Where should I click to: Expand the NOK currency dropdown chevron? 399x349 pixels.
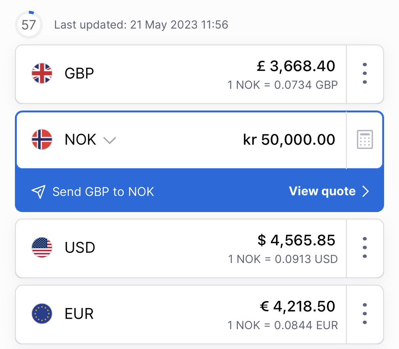point(109,140)
